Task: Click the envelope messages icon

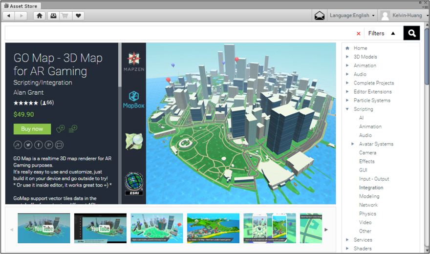Action: tap(320, 16)
